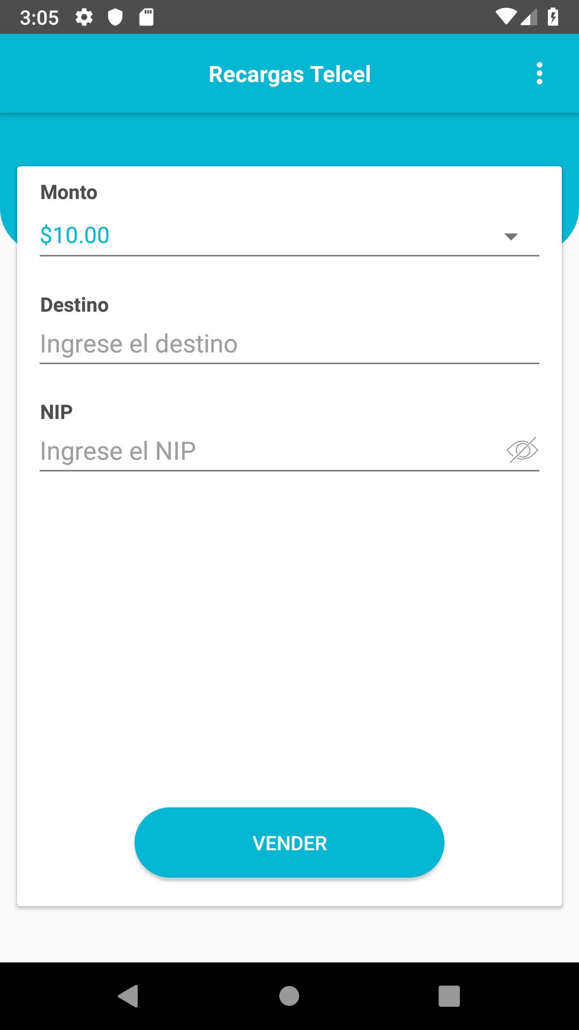Open the three-dot overflow menu
Screen dimensions: 579x1030
pyautogui.click(x=539, y=73)
